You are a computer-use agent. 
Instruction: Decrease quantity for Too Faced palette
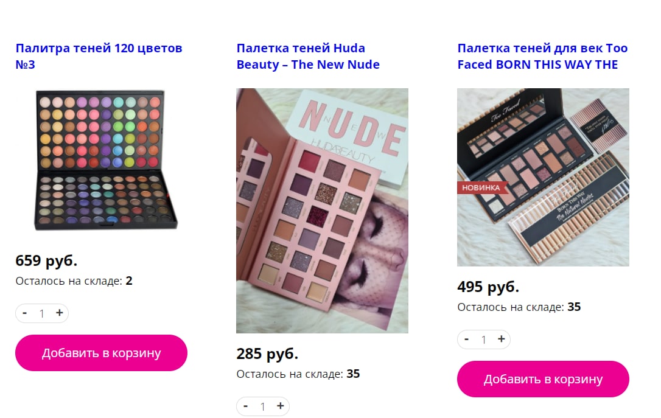point(466,339)
